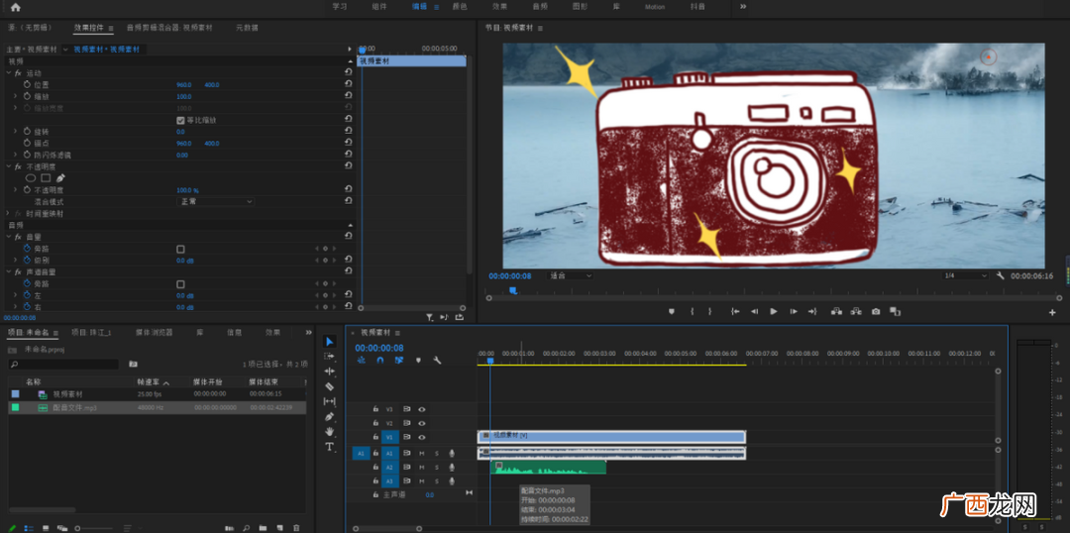Switch to 颜色 workspace
Screen dimensions: 1070x533
(460, 6)
